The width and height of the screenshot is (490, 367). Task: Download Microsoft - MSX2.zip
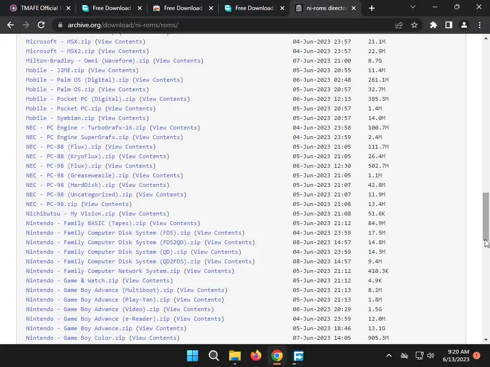(60, 51)
